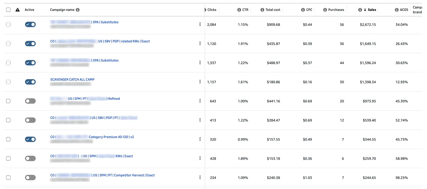Click the info icon beside Purchases
This screenshot has height=189, width=427.
(325, 10)
